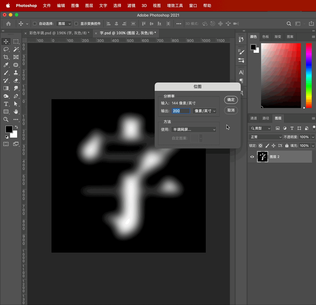This screenshot has height=305, width=316.
Task: Enable the 显示变换控件 checkbox
Action: 76,24
